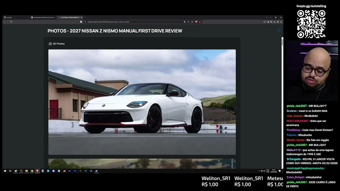Open the Windows notification center icon

click(280, 171)
